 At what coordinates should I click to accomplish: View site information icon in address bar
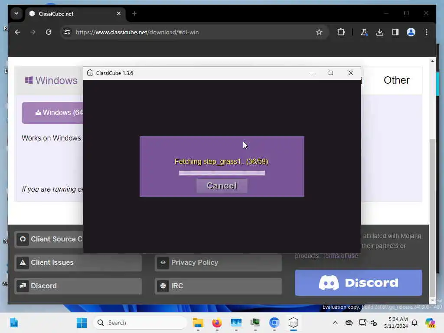tap(67, 32)
